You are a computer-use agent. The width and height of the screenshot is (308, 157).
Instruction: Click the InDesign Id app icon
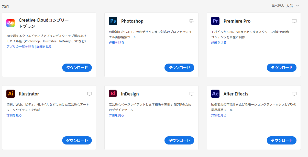[x=113, y=94]
